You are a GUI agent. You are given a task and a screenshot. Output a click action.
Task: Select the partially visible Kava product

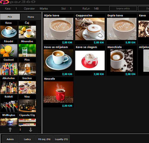pyautogui.click(x=144, y=29)
